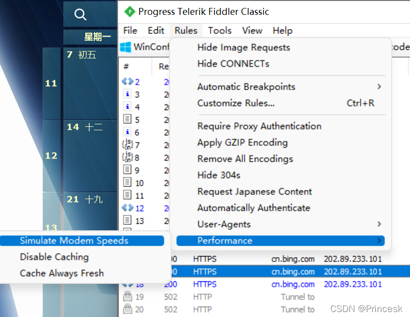Click calendar date 7 初五
Screen dimensions: 410x317
(82, 54)
